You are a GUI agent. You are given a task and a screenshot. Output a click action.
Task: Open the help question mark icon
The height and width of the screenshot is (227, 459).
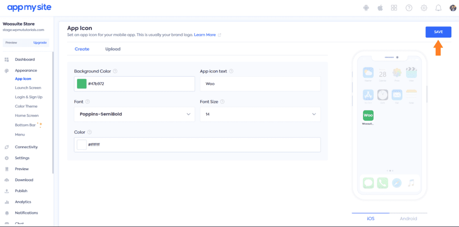click(409, 8)
